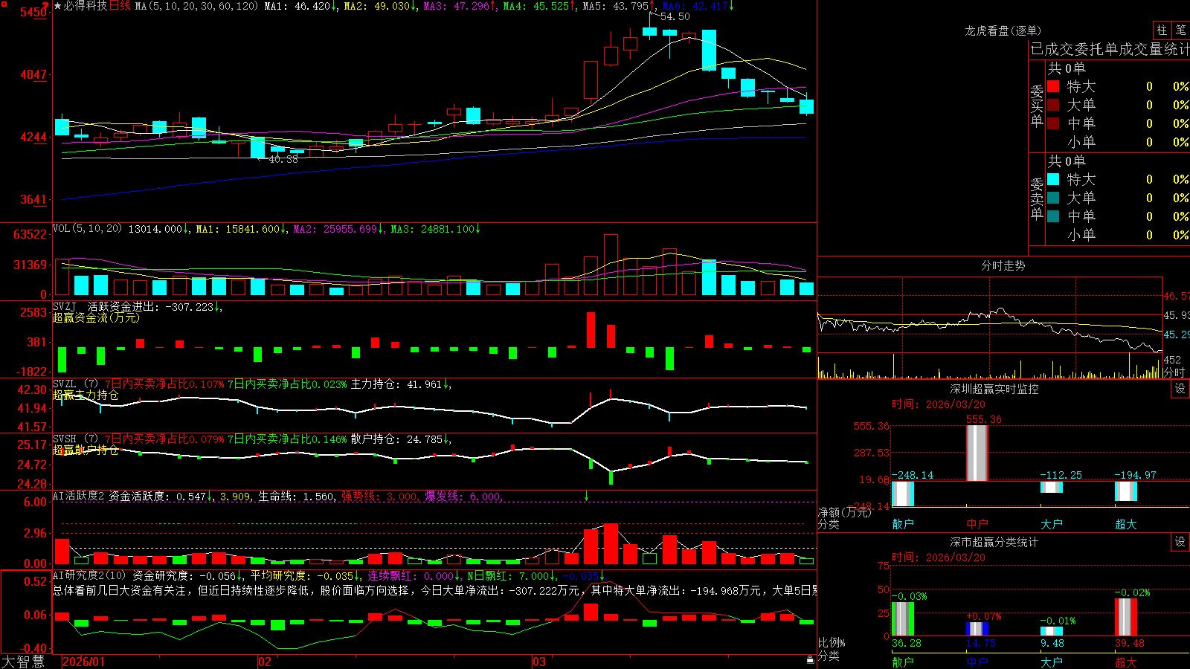Click the 超赢主力持仓 label
The image size is (1190, 669).
click(86, 395)
